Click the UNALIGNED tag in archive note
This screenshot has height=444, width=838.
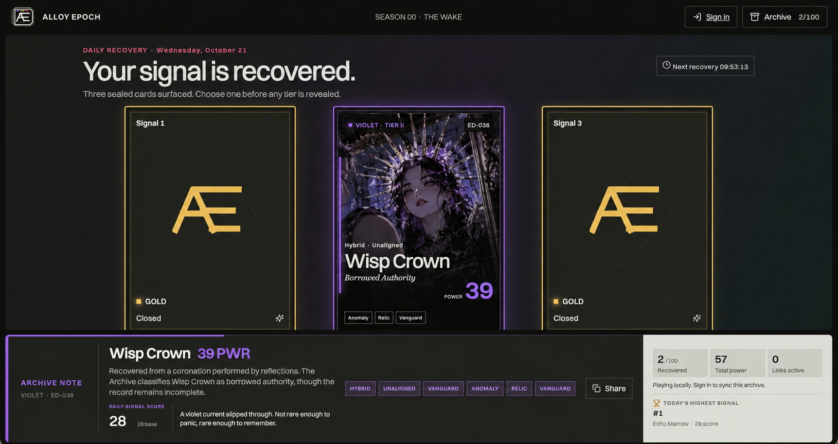(x=399, y=388)
